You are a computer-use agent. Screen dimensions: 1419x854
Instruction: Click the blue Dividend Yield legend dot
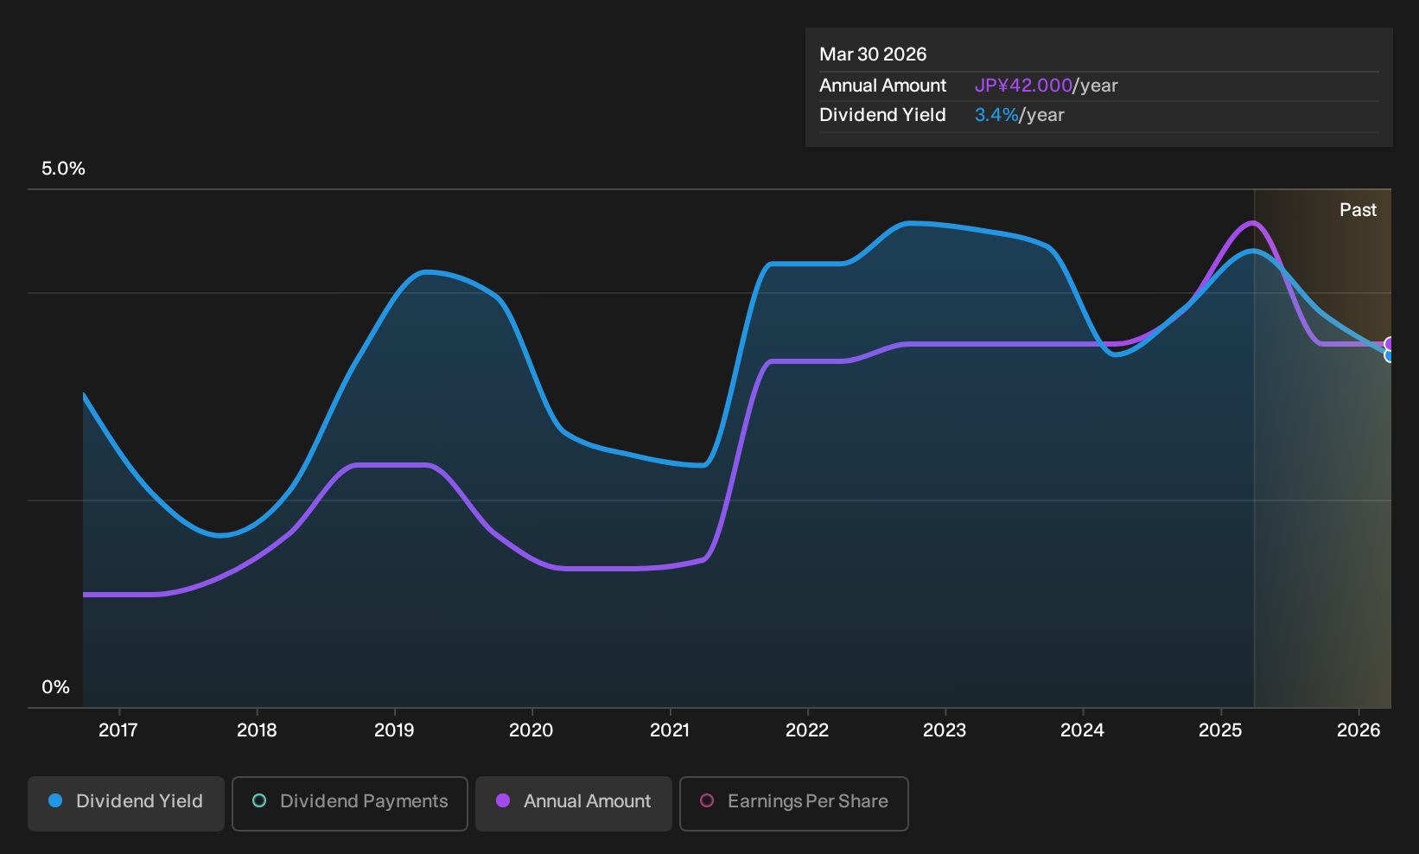coord(55,801)
